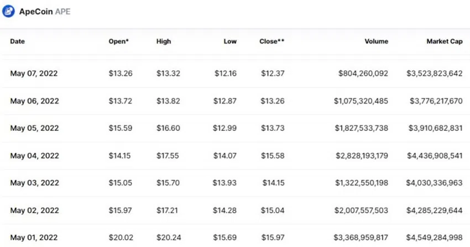Click the May 02, 2022 date cell
The width and height of the screenshot is (470, 247).
coord(34,210)
